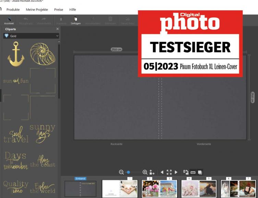Open the Preise menu

(x=59, y=10)
